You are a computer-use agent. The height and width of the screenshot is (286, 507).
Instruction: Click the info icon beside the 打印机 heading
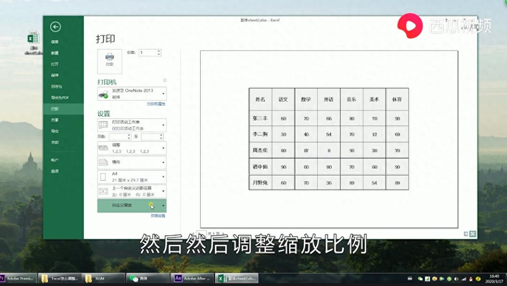[x=165, y=80]
